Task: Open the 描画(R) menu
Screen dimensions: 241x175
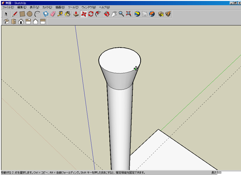Action: 60,7
